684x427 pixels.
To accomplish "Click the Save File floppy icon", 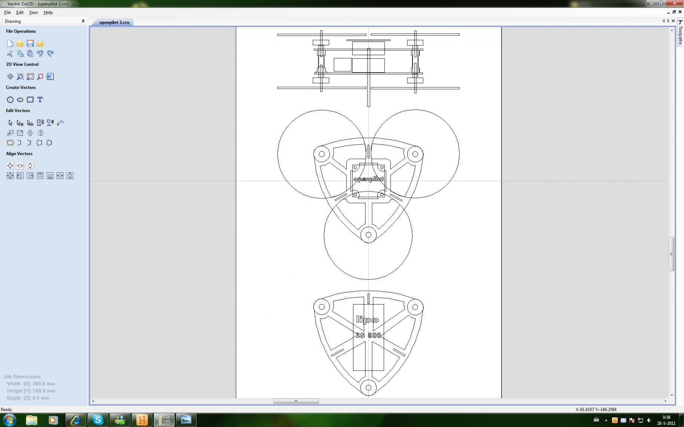I will pyautogui.click(x=30, y=44).
